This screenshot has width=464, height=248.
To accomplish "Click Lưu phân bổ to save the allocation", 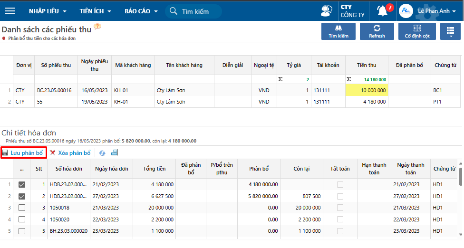I will [23, 153].
